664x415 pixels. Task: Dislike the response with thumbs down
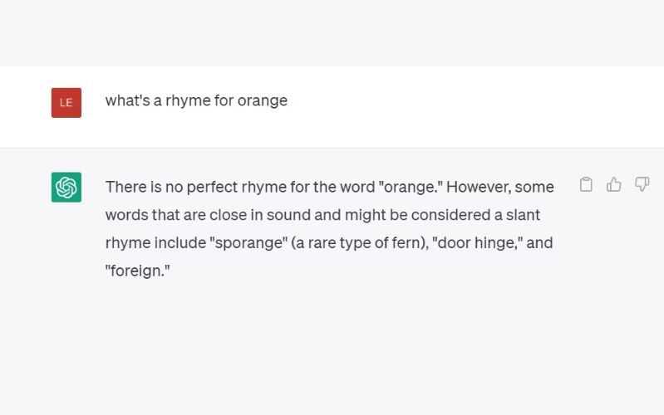642,184
